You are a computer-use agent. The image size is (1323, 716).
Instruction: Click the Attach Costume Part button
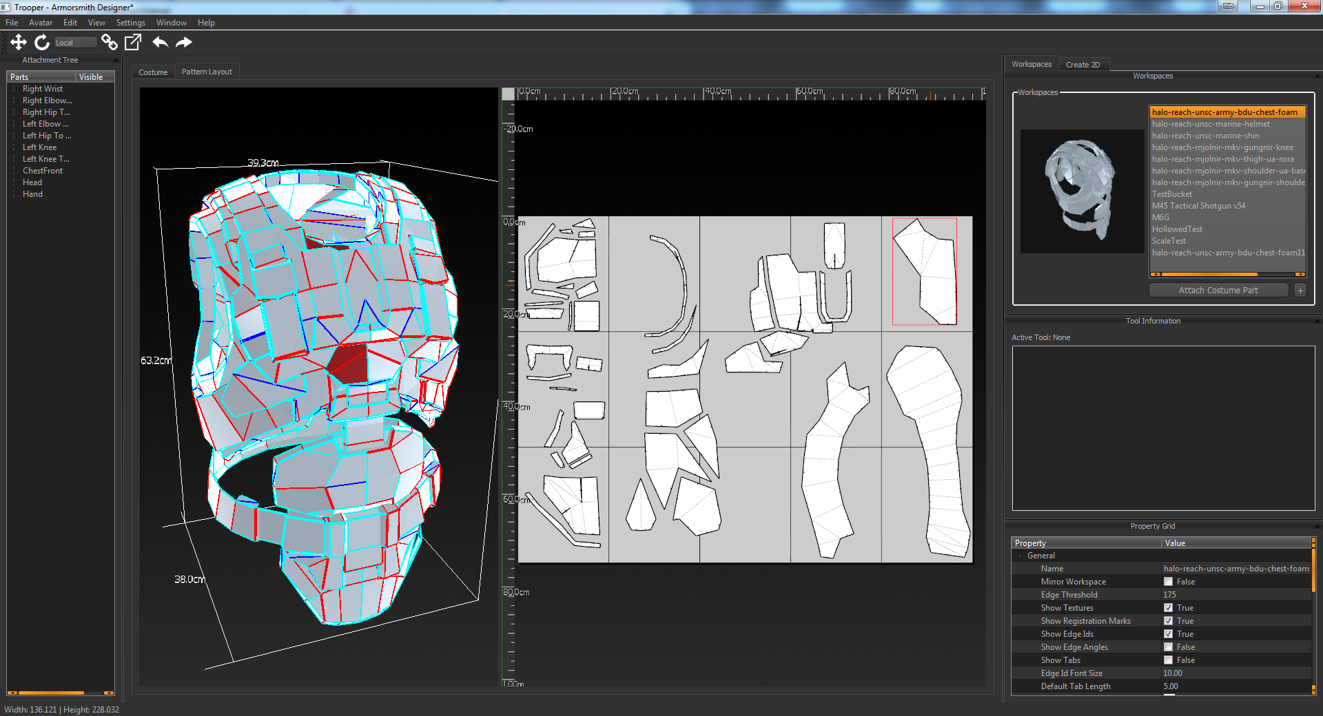(1218, 291)
